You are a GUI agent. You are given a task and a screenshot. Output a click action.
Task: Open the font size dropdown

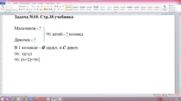[x=31, y=7]
